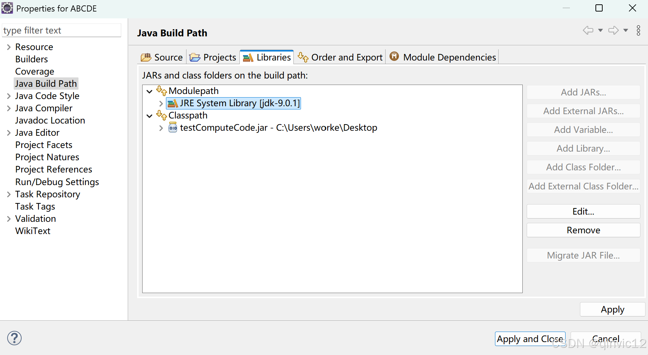This screenshot has width=648, height=355.
Task: Expand the Java Editor category
Action: click(9, 133)
